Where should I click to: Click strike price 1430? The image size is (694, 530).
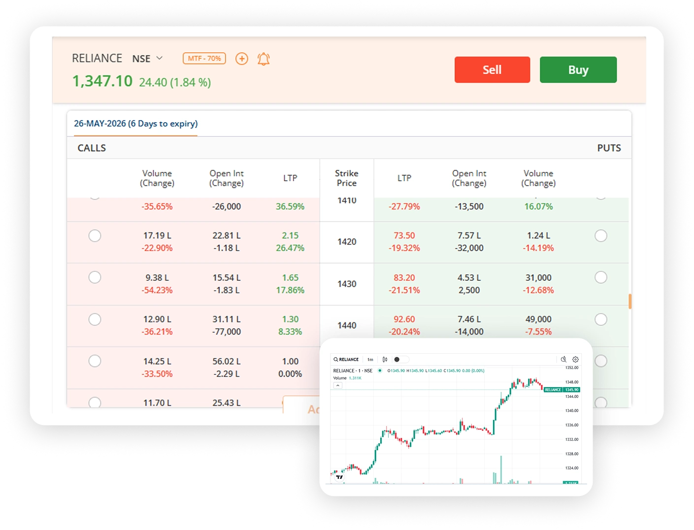347,284
